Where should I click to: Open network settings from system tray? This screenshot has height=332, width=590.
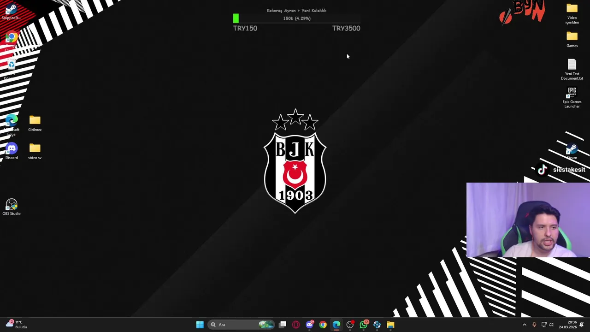tap(544, 325)
